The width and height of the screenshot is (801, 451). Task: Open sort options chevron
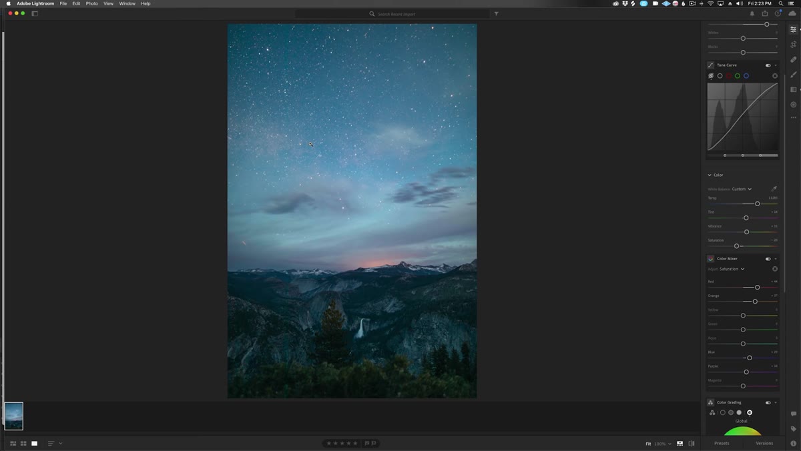click(x=60, y=444)
